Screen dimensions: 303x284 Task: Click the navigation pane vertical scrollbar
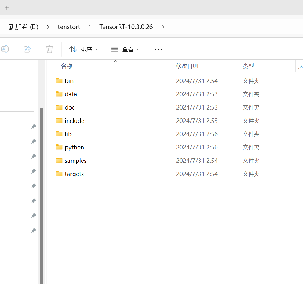41,196
